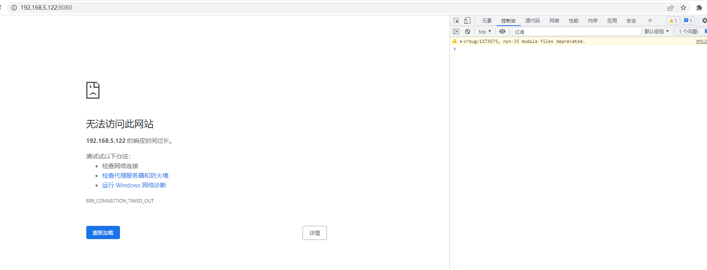Switch to the 控制台 tab
The height and width of the screenshot is (270, 707).
point(508,20)
